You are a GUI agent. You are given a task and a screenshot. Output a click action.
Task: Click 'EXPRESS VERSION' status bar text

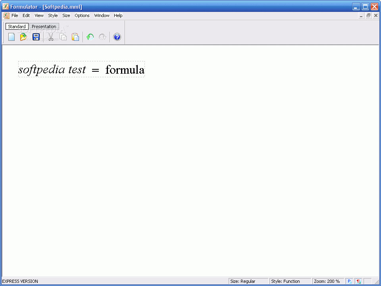(x=20, y=281)
